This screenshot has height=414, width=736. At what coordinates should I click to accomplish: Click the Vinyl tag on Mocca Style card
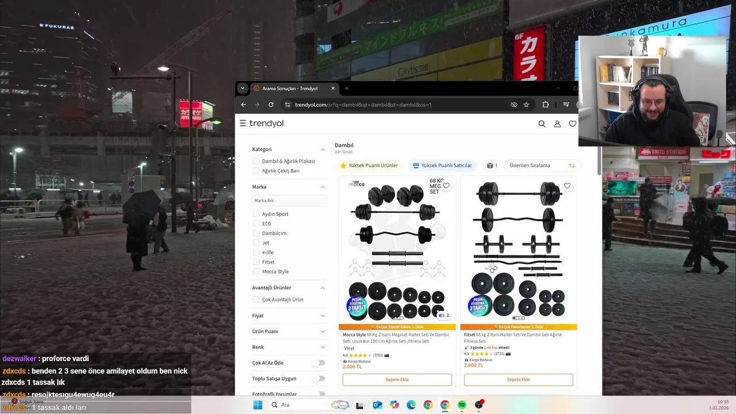pos(349,348)
